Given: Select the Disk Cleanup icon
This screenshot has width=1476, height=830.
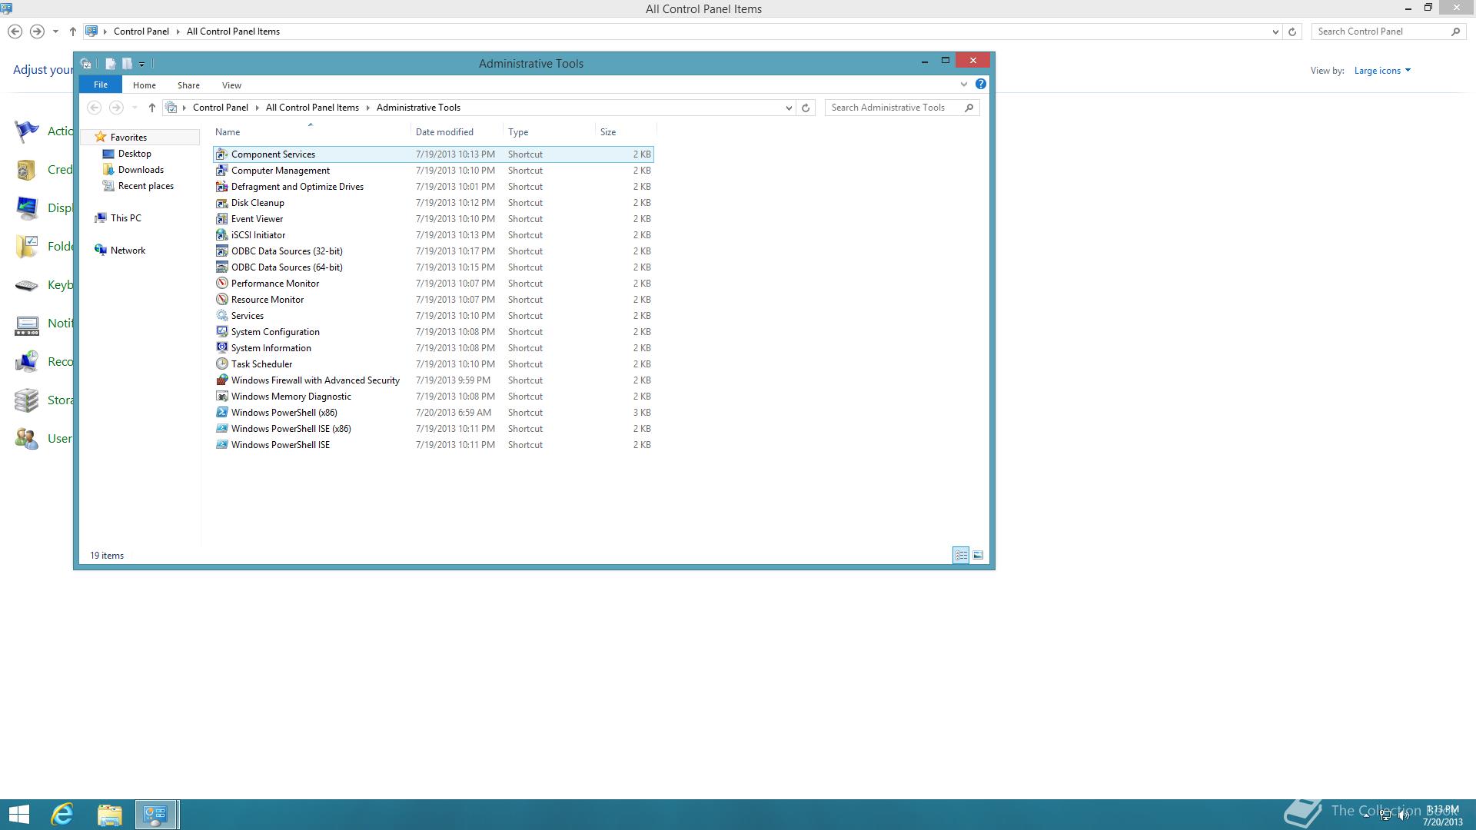Looking at the screenshot, I should tap(222, 203).
